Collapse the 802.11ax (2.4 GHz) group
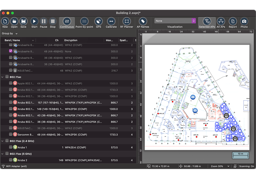Viewport: 256px width, 179px height. coord(3,141)
